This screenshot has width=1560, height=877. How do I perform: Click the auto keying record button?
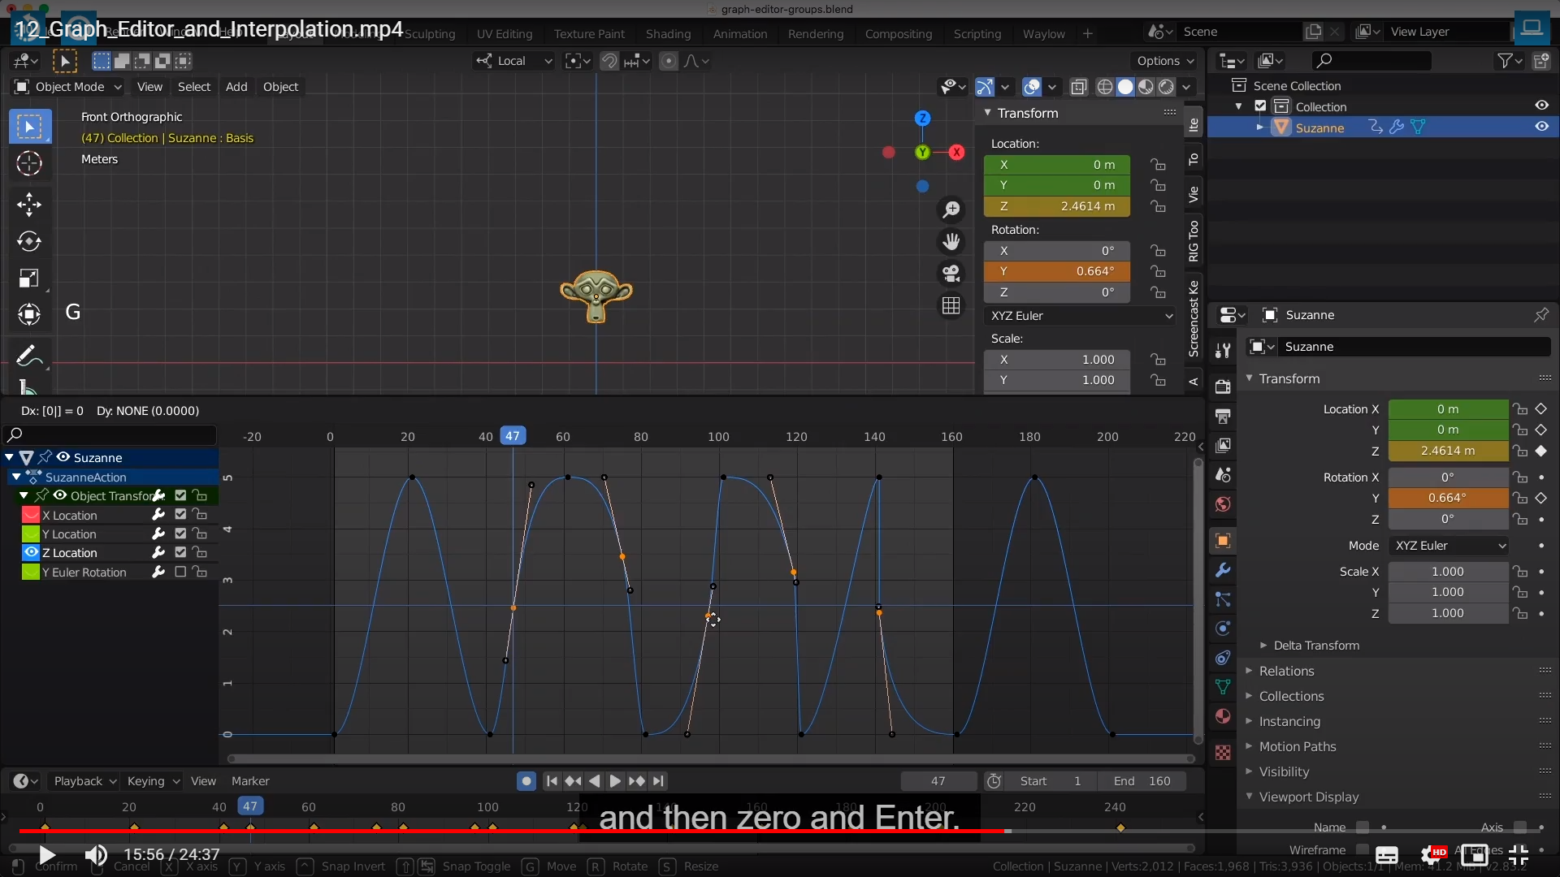pyautogui.click(x=526, y=781)
